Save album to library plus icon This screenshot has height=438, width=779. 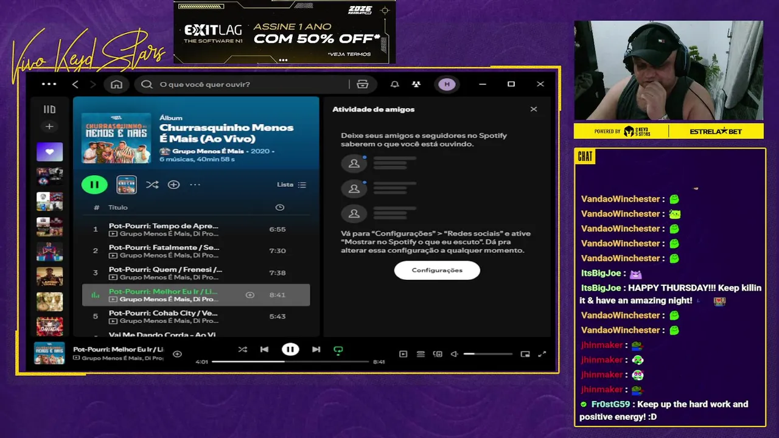(x=173, y=184)
